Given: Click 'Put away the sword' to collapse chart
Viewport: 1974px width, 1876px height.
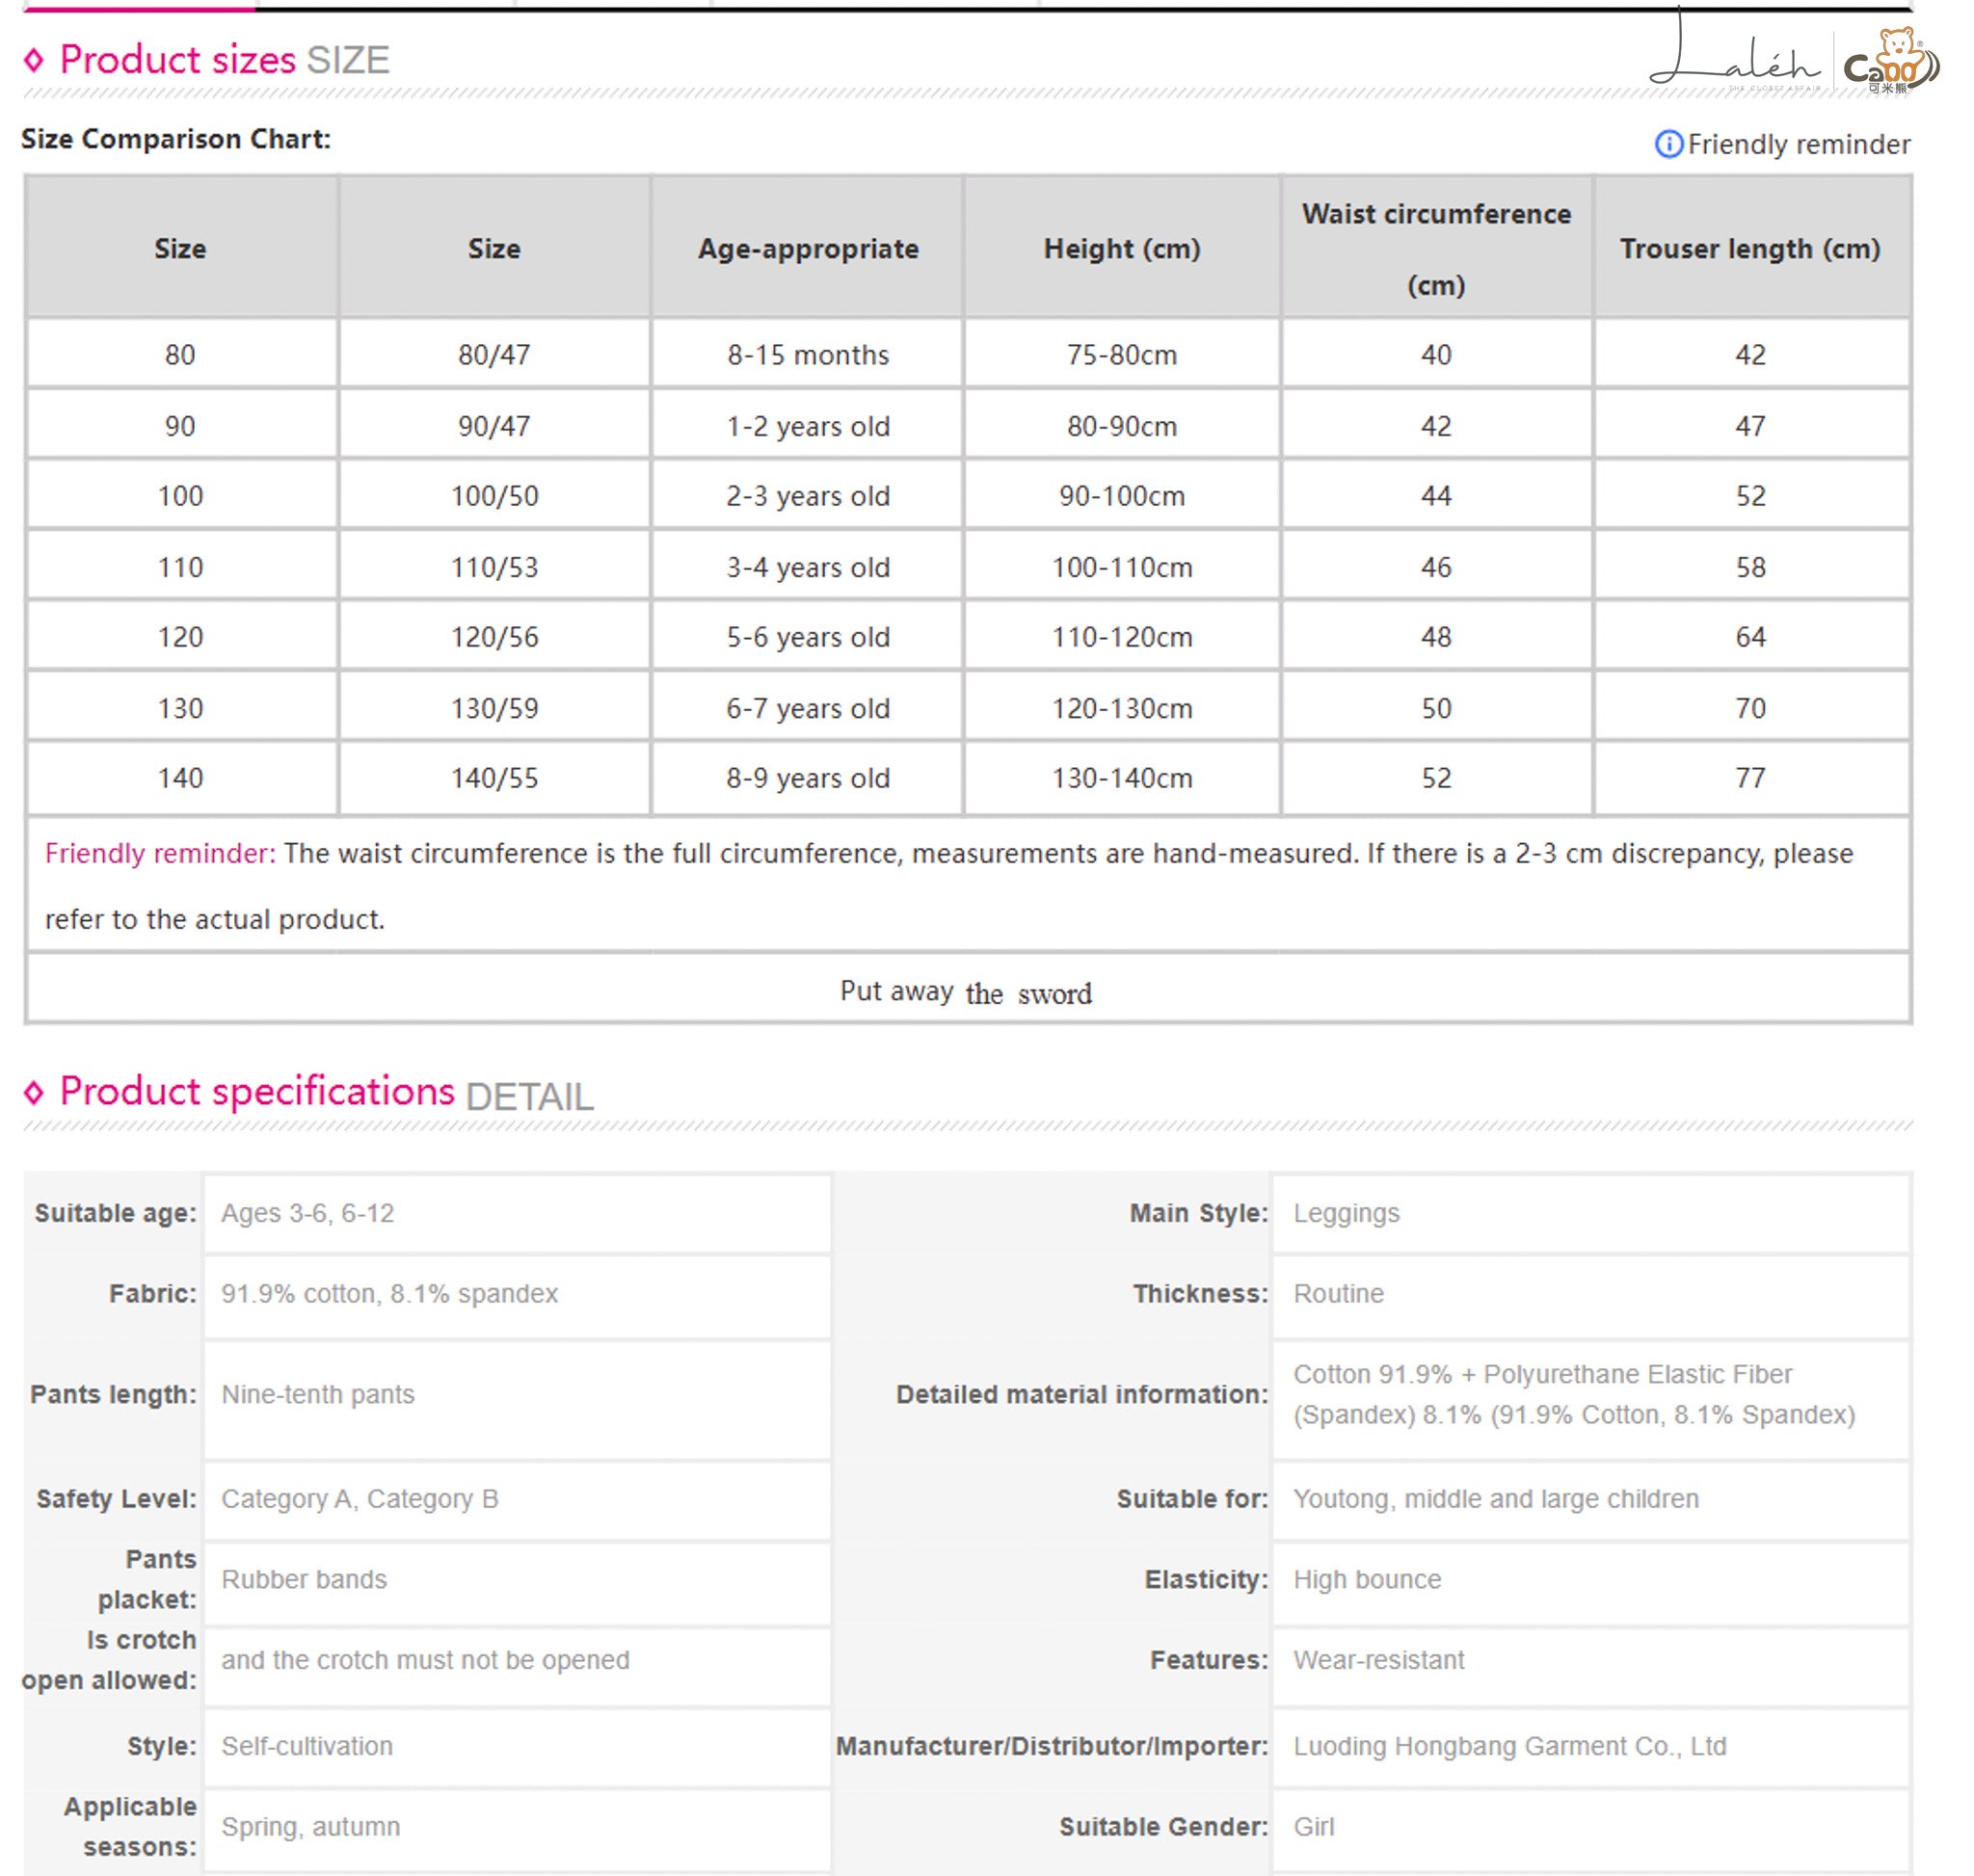Looking at the screenshot, I should click(966, 992).
